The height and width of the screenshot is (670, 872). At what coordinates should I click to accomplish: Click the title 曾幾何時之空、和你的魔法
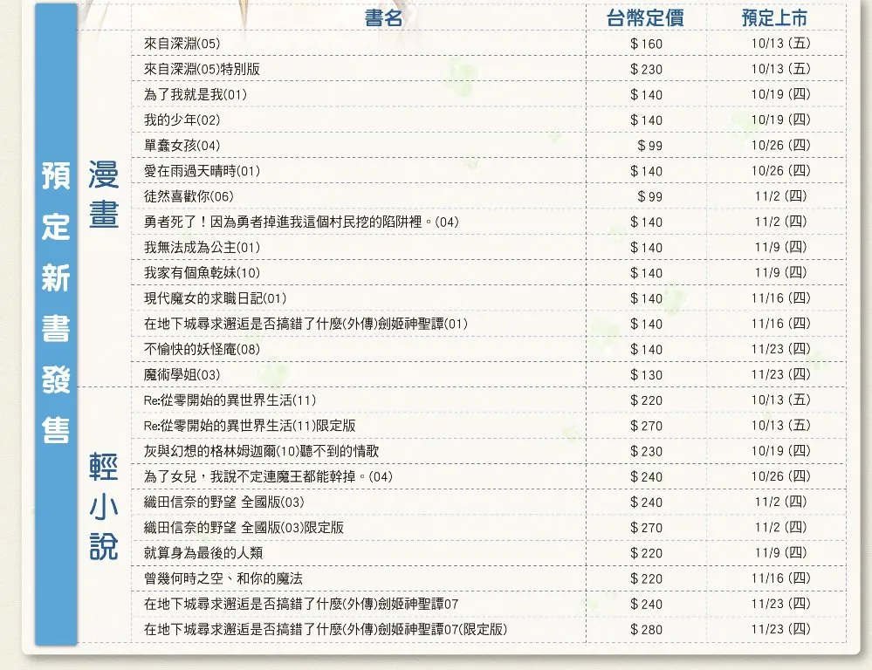click(223, 578)
